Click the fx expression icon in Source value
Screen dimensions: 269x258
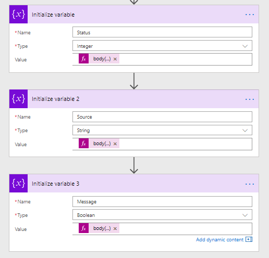[83, 143]
